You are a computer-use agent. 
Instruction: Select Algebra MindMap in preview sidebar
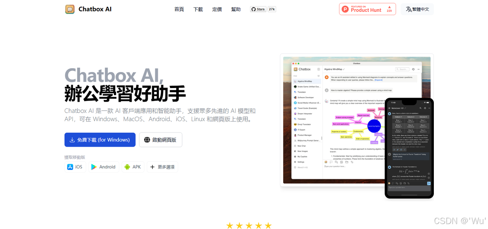point(307,81)
